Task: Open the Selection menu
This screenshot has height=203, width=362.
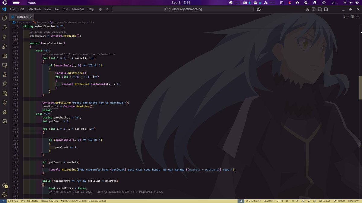Action: [34, 9]
